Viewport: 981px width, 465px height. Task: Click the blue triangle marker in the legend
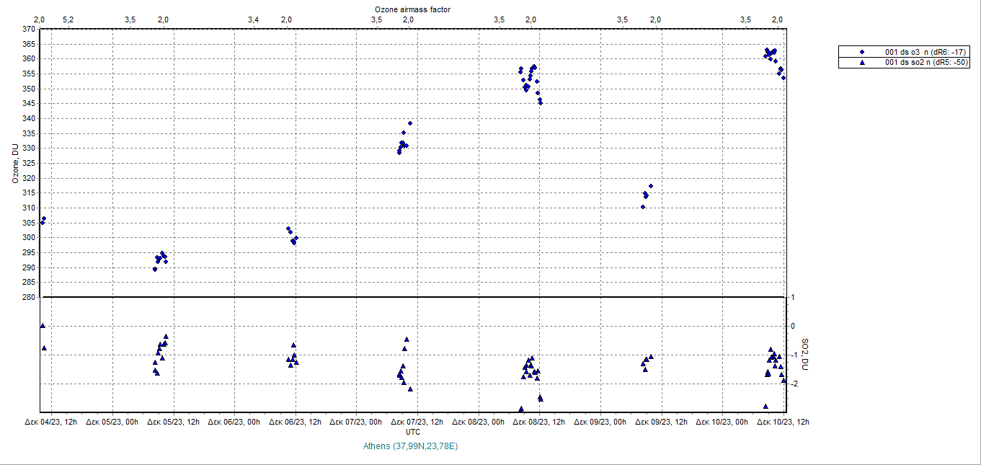(x=862, y=63)
